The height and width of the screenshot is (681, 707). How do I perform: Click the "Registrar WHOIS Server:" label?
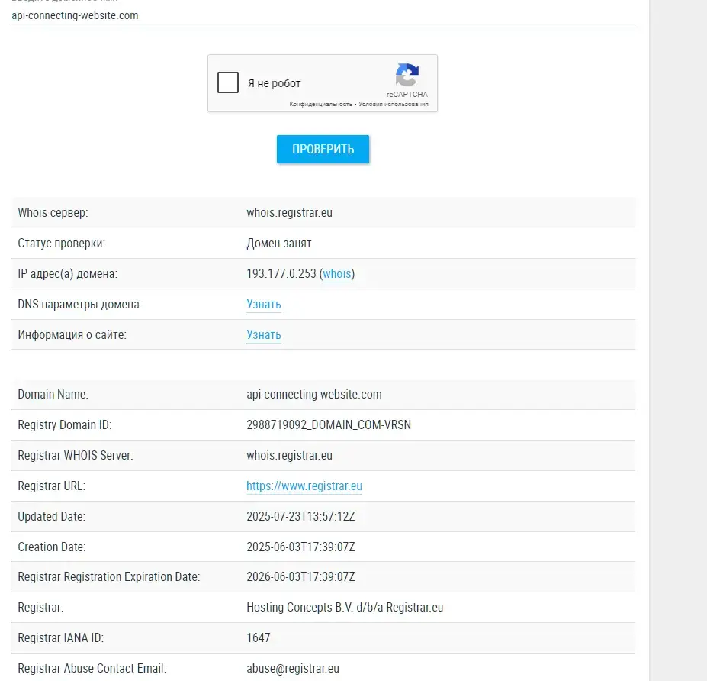(x=76, y=455)
